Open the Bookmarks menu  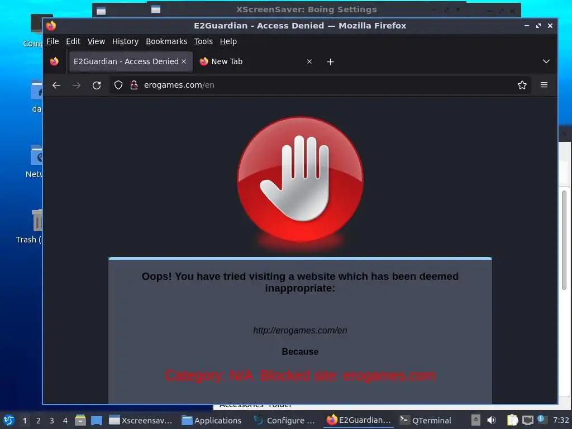click(x=166, y=41)
